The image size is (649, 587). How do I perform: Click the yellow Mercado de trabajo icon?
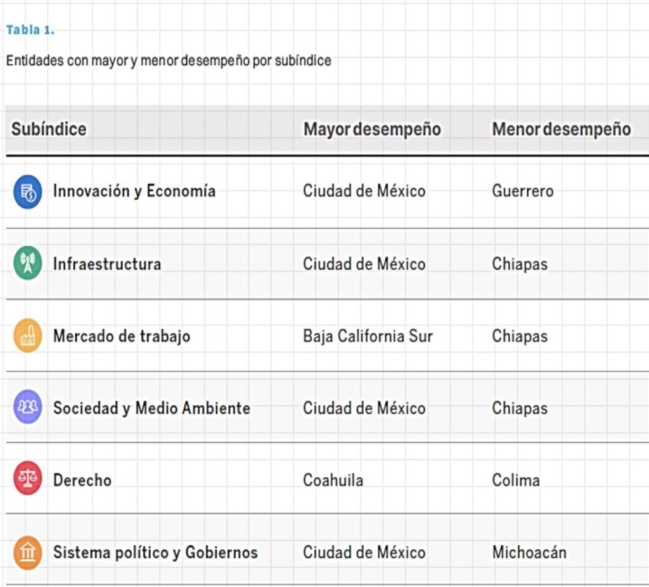click(x=28, y=336)
